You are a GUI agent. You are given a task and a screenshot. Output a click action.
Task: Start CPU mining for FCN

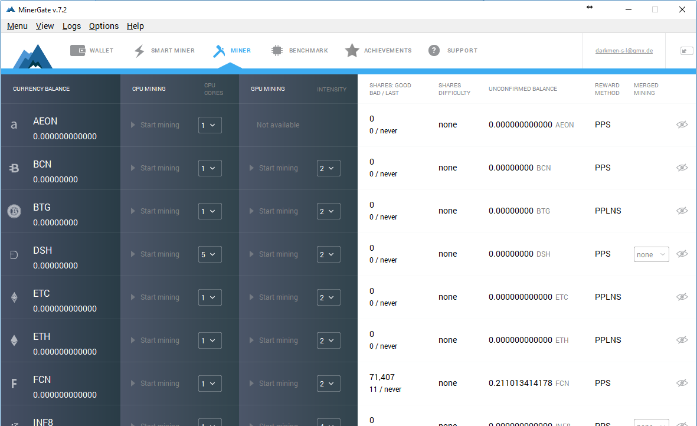point(155,384)
